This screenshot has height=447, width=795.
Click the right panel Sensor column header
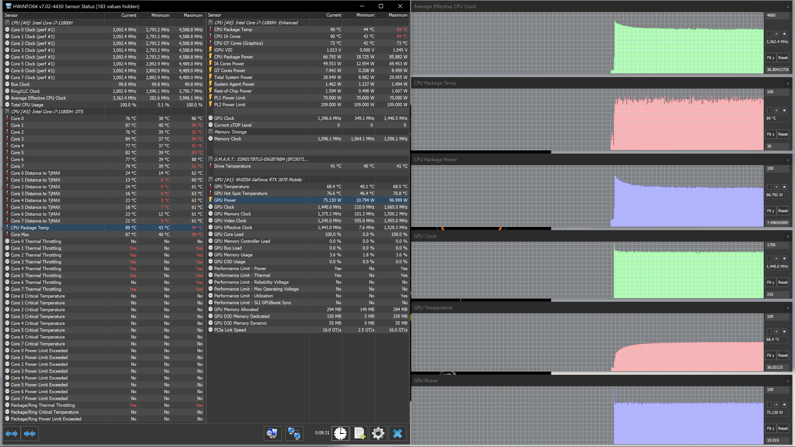[x=214, y=15]
